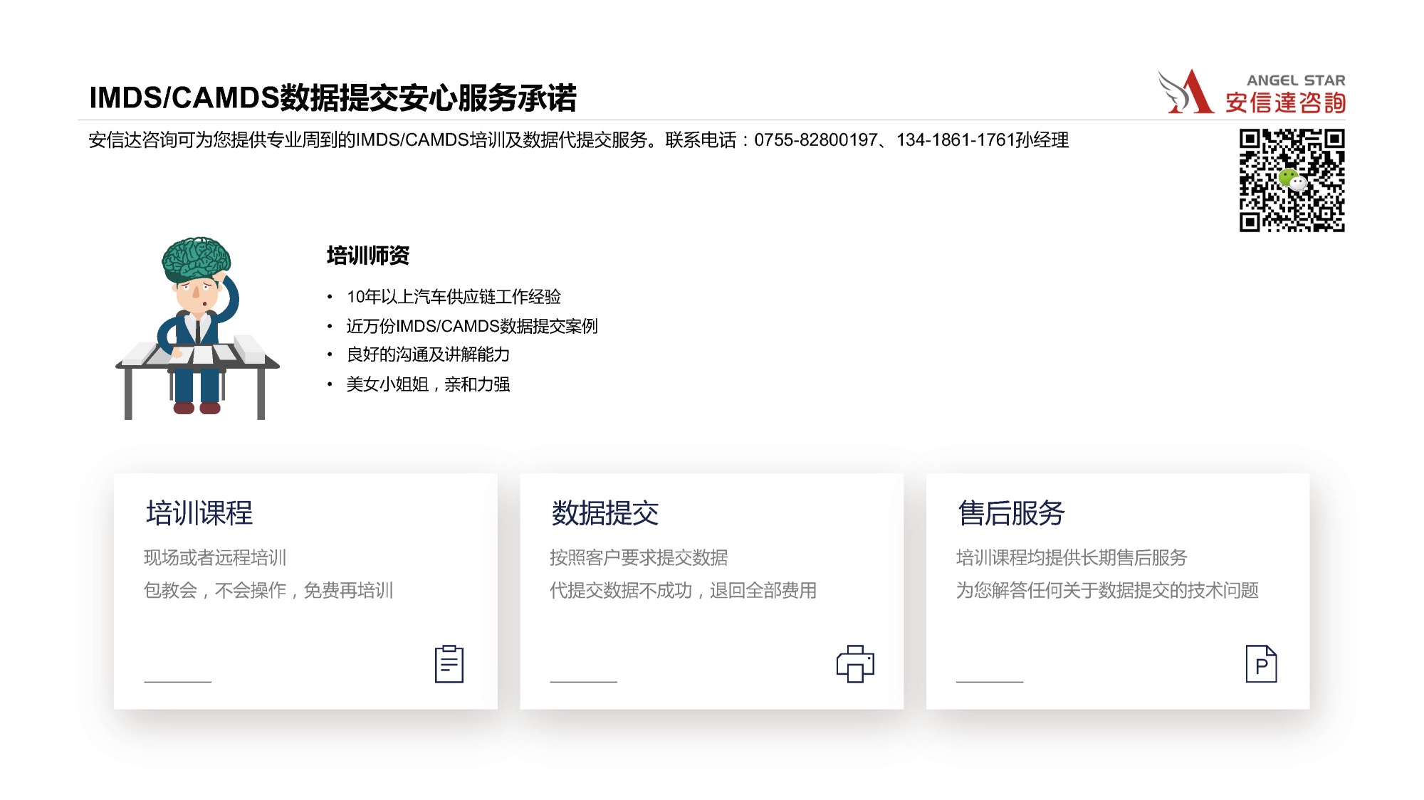This screenshot has height=800, width=1424.
Task: Click the clipboard icon in 培训课程 card
Action: 449,664
